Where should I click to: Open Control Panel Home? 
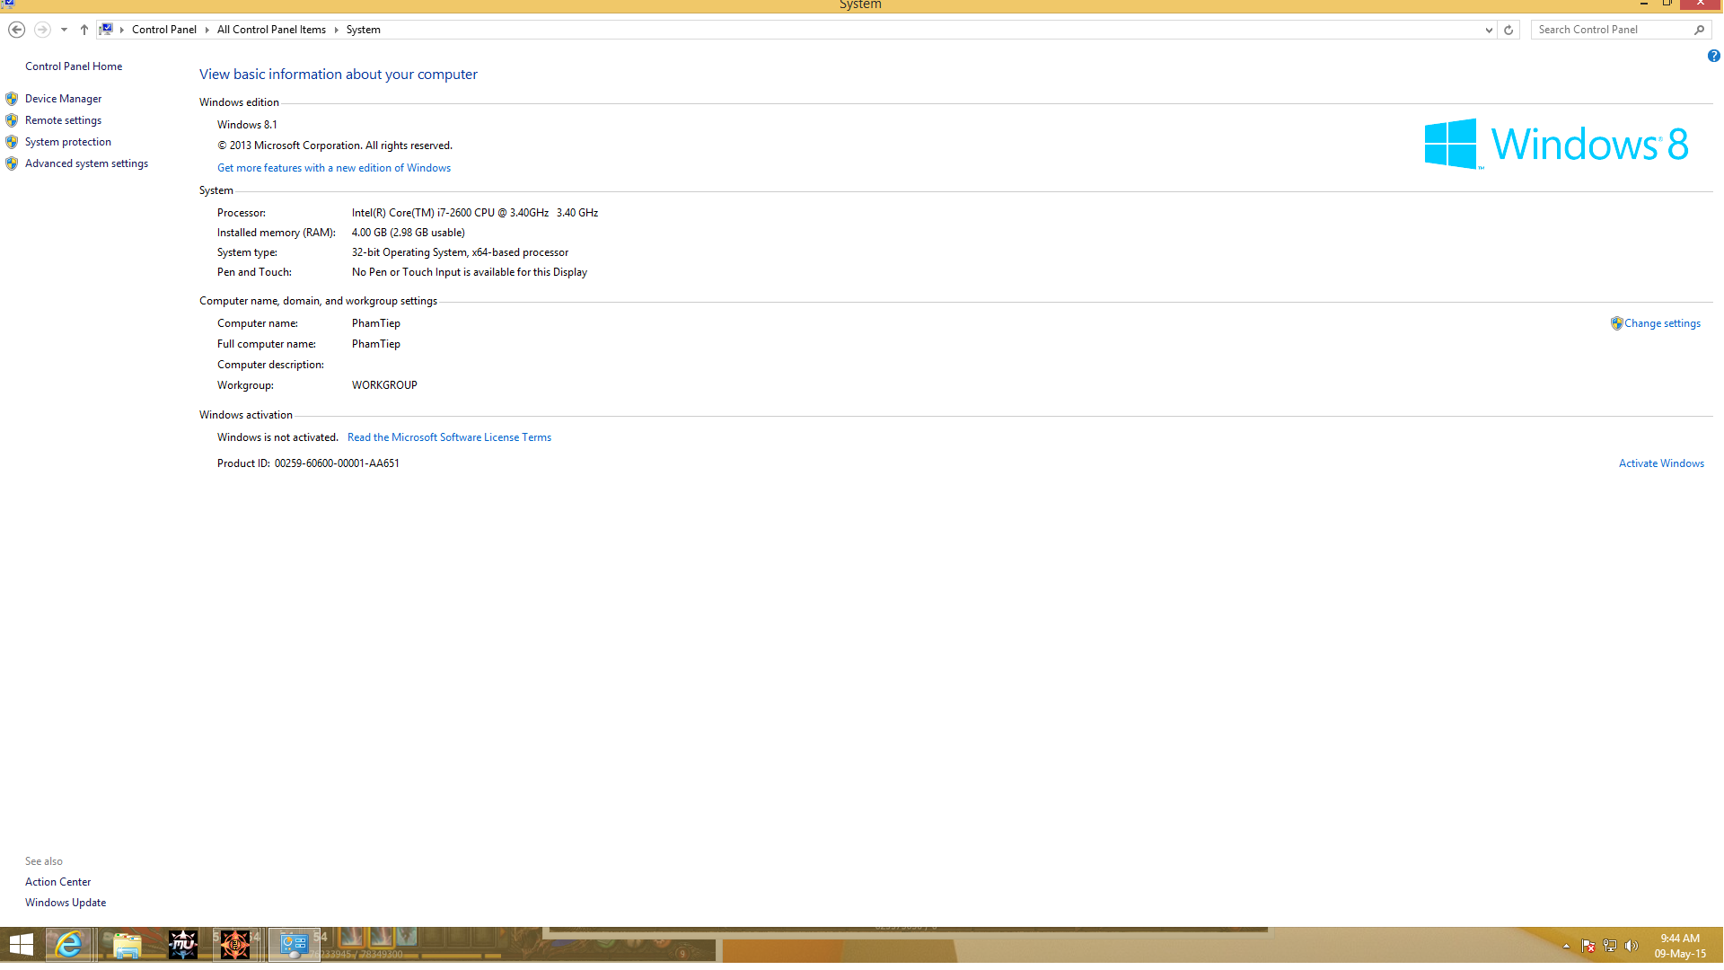tap(74, 66)
